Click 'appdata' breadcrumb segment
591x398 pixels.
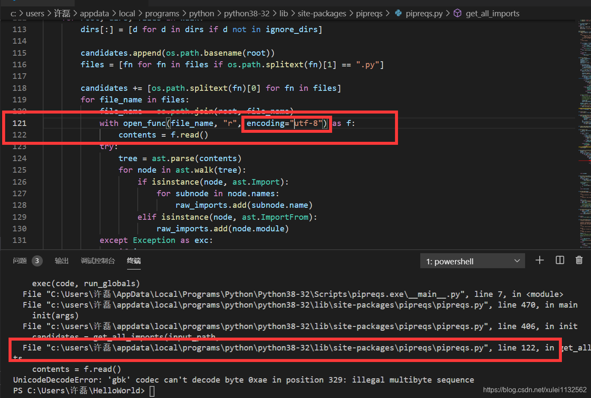click(x=95, y=13)
